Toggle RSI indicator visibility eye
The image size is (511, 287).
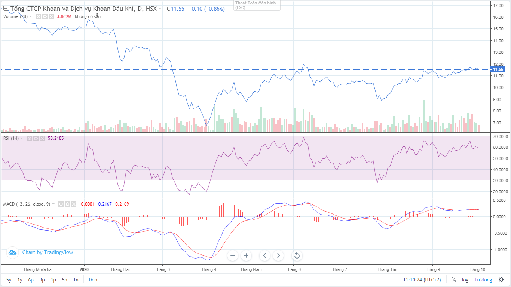pos(29,138)
